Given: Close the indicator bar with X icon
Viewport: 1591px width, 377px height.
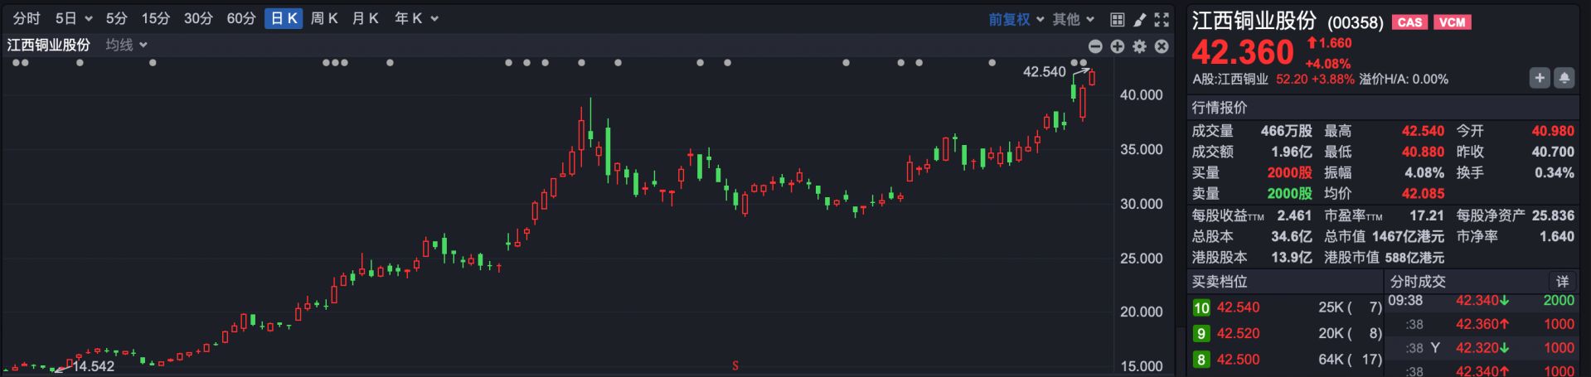Looking at the screenshot, I should (1162, 46).
